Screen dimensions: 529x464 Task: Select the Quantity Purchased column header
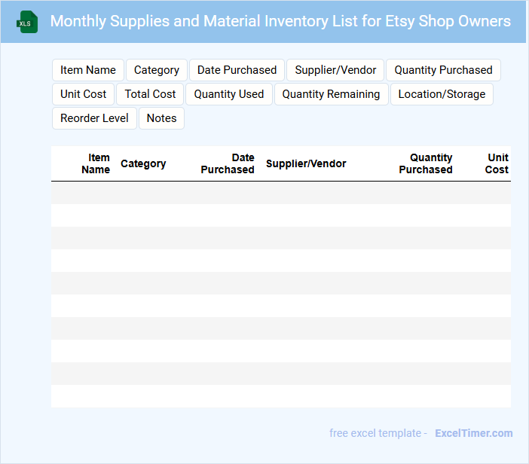[426, 163]
